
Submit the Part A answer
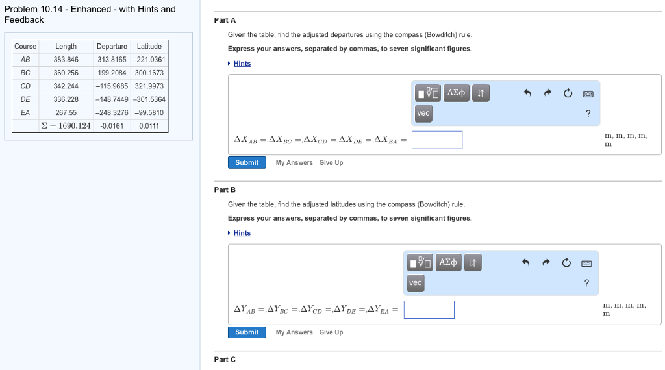[247, 162]
